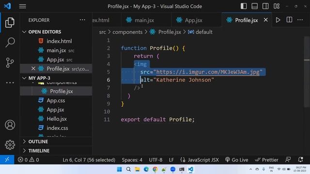This screenshot has height=174, width=310.
Task: Open Explorer views and more actions
Action: click(82, 20)
